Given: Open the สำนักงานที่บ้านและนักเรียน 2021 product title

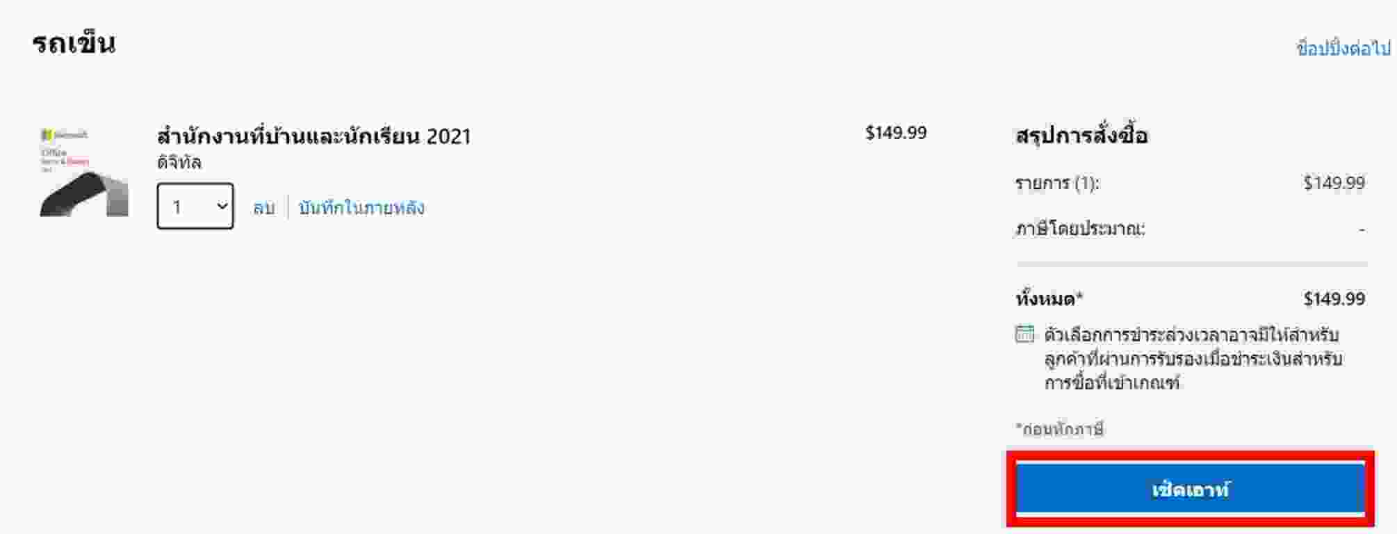Looking at the screenshot, I should pyautogui.click(x=314, y=136).
